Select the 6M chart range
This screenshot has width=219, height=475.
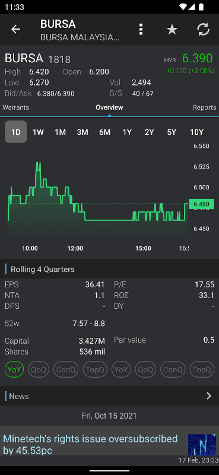[x=105, y=132]
